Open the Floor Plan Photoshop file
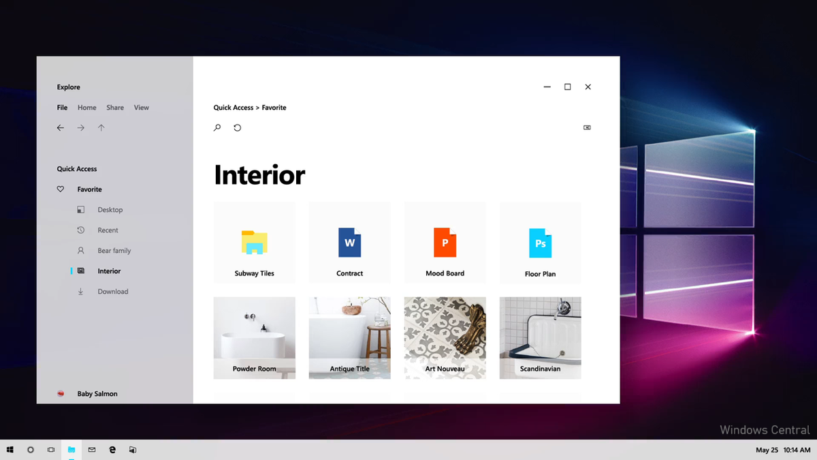Viewport: 817px width, 460px height. click(x=540, y=242)
